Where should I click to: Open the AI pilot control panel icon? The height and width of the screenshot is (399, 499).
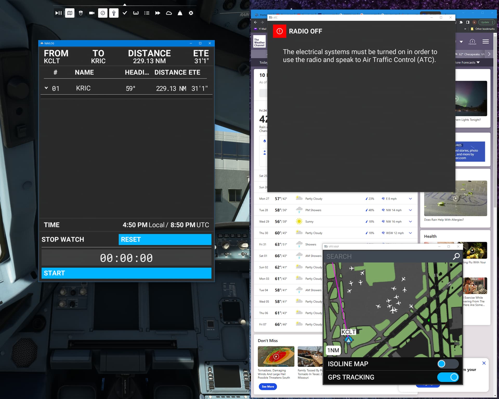pos(81,13)
